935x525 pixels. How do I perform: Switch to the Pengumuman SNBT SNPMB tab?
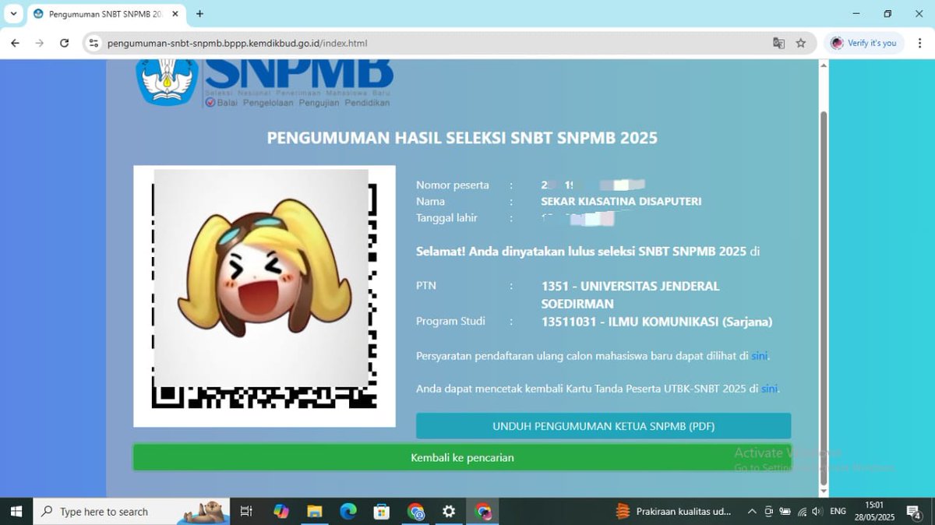click(105, 14)
